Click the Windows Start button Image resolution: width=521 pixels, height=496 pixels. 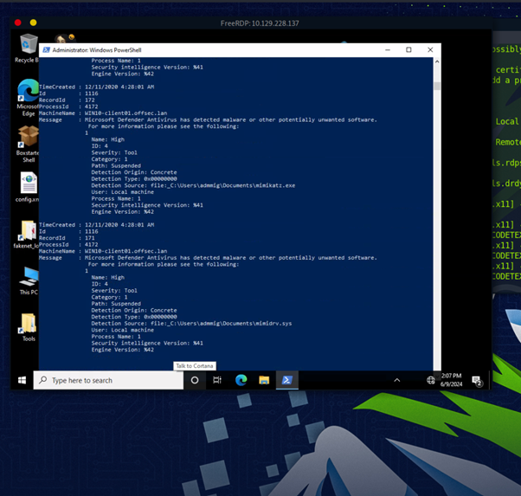tap(22, 380)
